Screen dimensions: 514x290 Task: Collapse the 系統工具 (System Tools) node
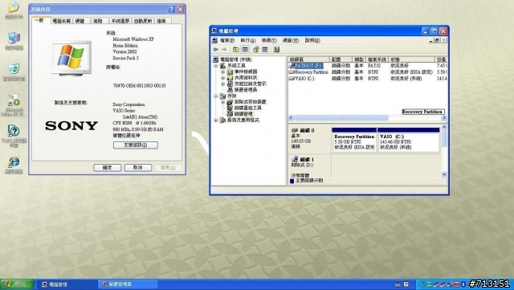216,66
